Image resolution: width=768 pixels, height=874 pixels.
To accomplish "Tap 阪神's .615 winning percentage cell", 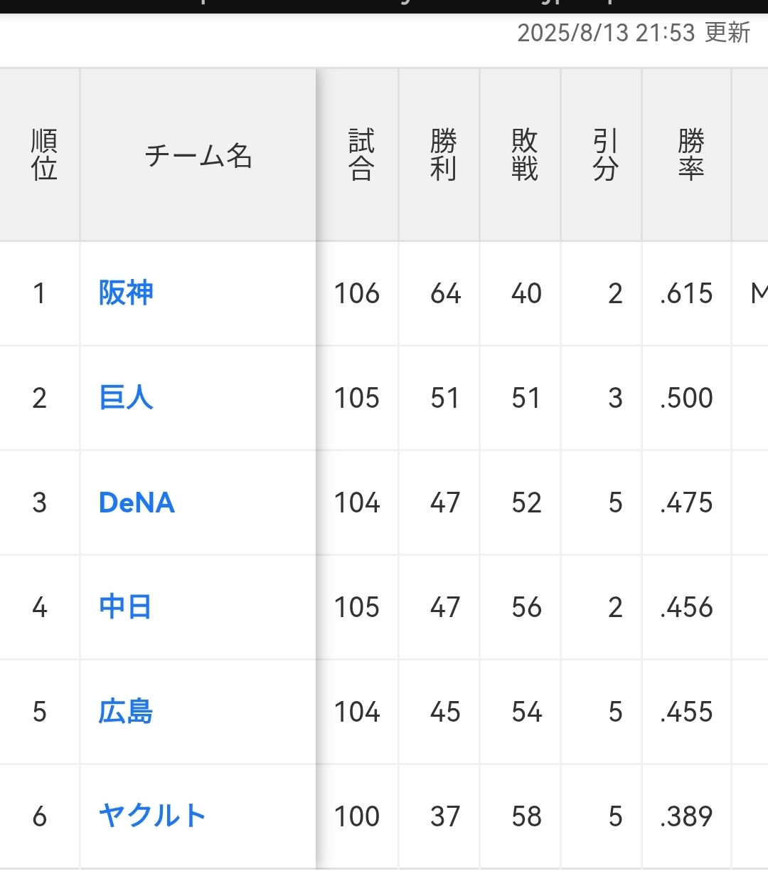I will click(686, 293).
